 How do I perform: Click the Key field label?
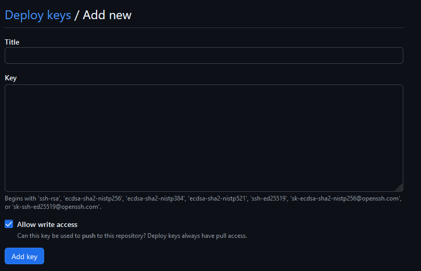[x=11, y=78]
